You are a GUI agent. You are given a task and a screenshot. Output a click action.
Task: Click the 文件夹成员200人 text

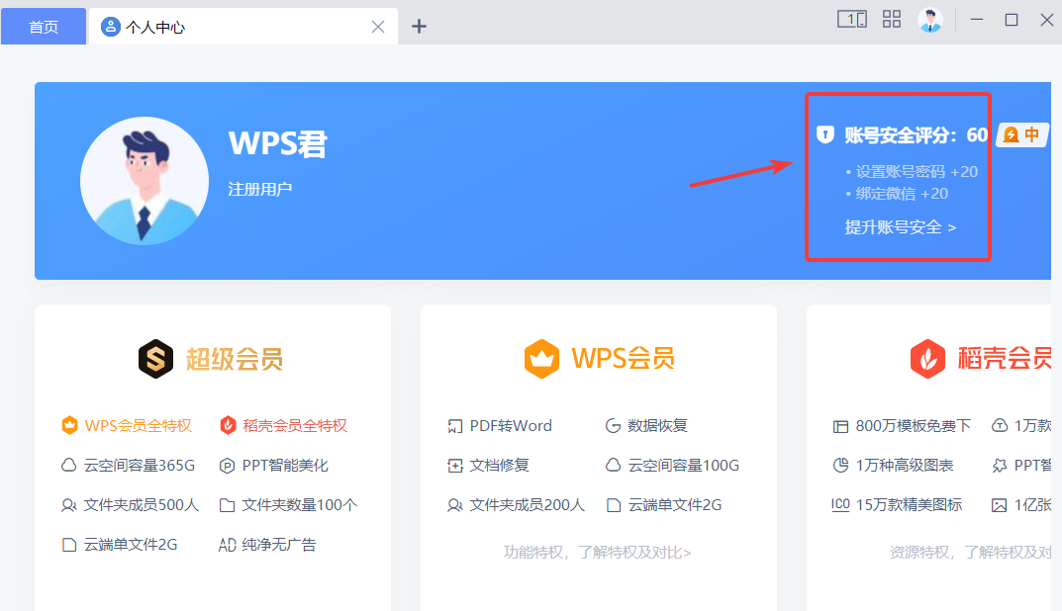coord(527,505)
